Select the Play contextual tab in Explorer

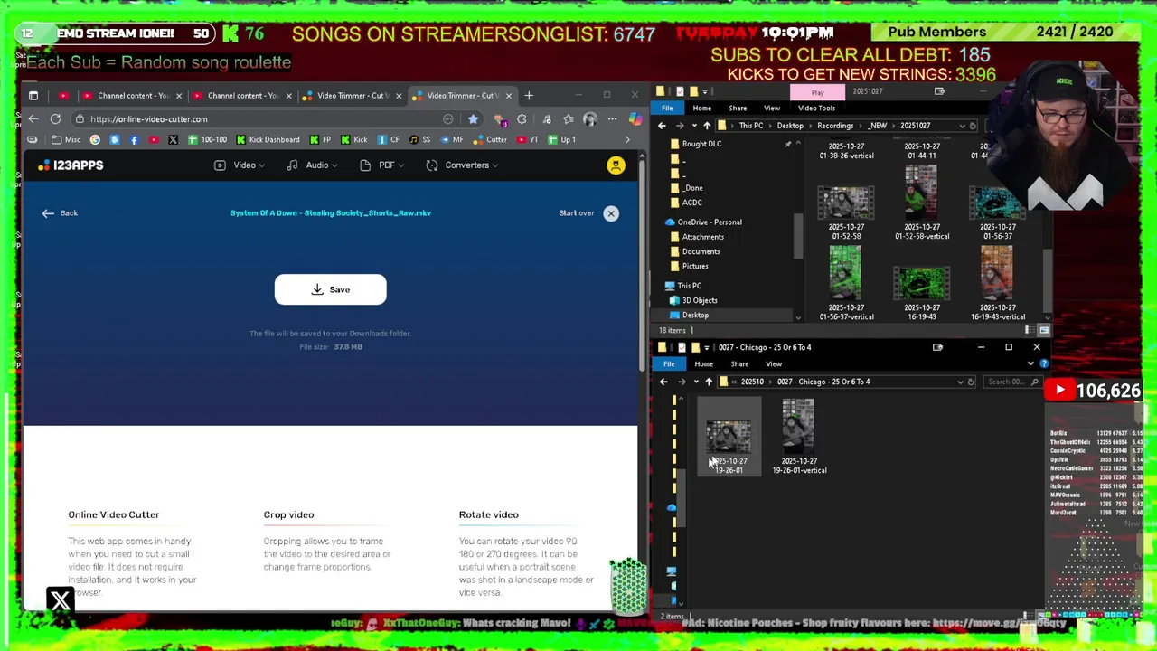click(817, 92)
